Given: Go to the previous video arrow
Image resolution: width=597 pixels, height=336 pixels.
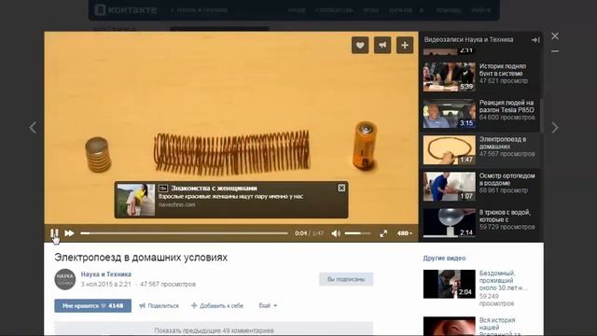Looking at the screenshot, I should coord(34,127).
